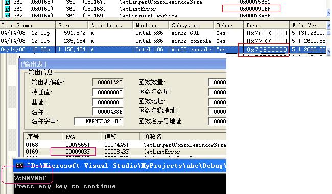Select GetLargestConsoleWindowSize in the top export list

point(160,2)
